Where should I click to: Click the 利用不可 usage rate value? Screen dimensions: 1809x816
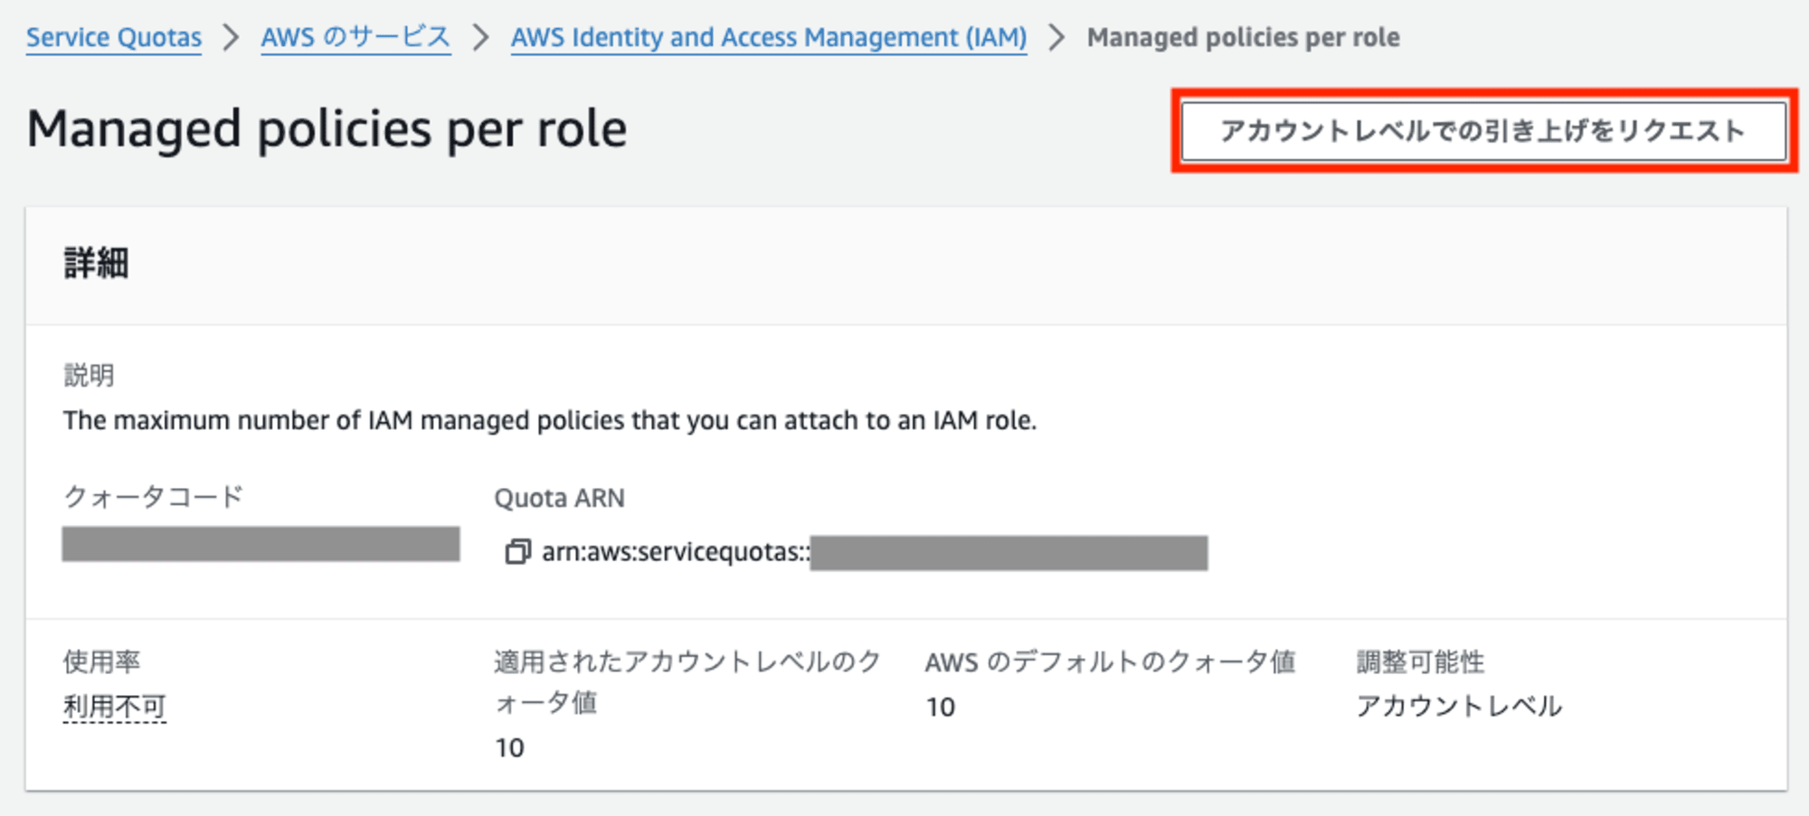click(x=115, y=706)
